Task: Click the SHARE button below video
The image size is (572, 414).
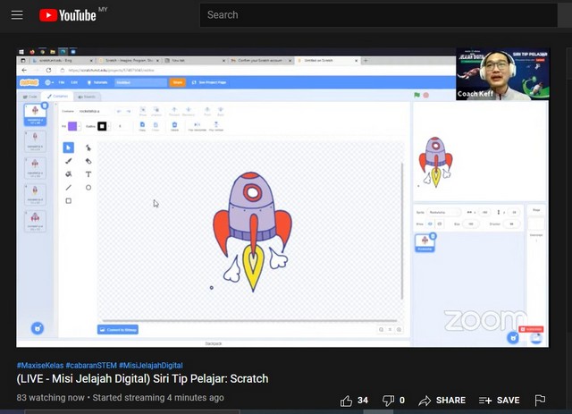Action: [x=442, y=401]
